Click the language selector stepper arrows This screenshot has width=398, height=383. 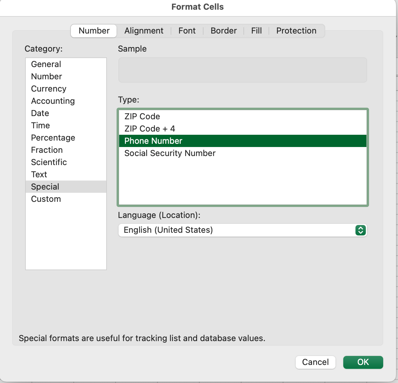click(x=361, y=230)
